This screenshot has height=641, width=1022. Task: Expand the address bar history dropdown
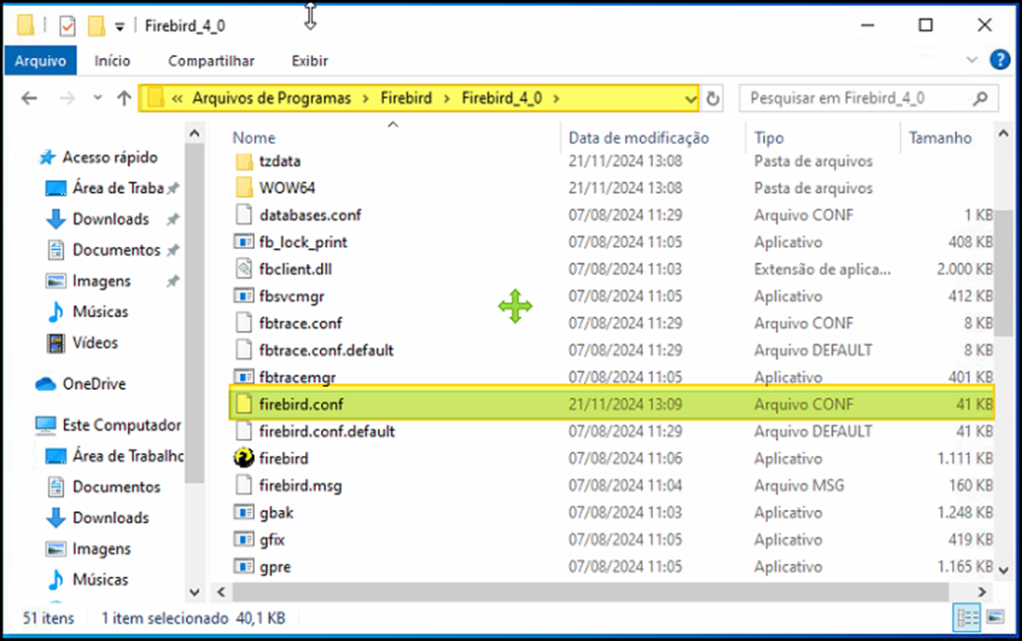(x=691, y=99)
